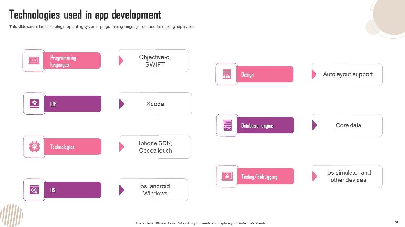
Task: Click the Autolayout support text box
Action: [347, 74]
